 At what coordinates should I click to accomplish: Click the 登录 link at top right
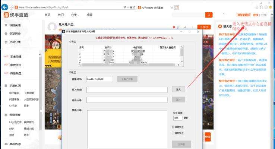pos(256,15)
